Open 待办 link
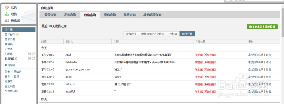Viewport: 284px width, 104px height. 7,77
